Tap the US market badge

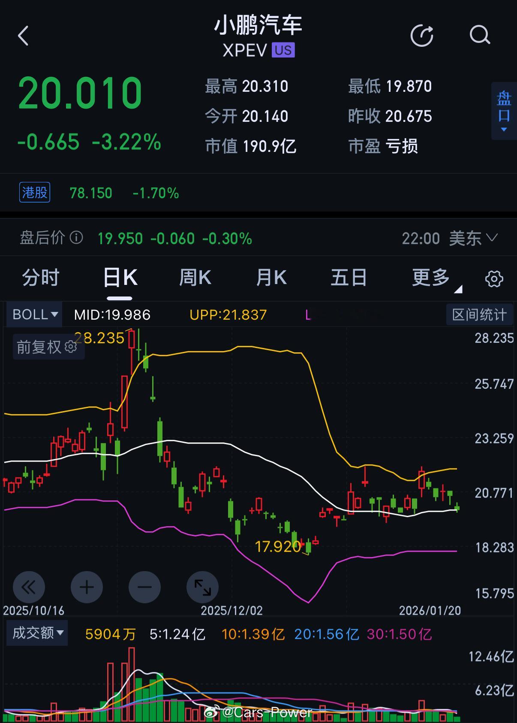283,50
